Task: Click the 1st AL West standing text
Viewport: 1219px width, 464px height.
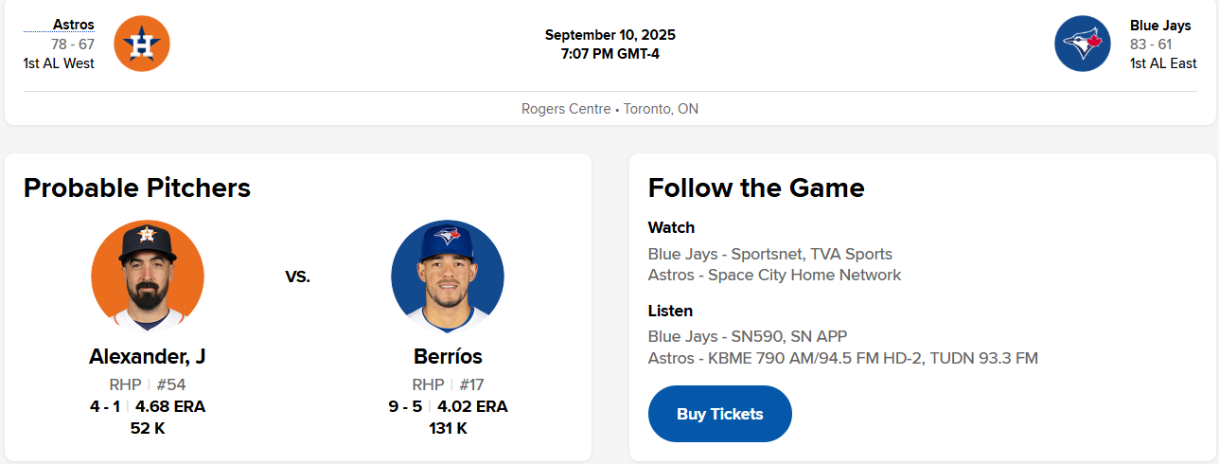Action: coord(59,63)
